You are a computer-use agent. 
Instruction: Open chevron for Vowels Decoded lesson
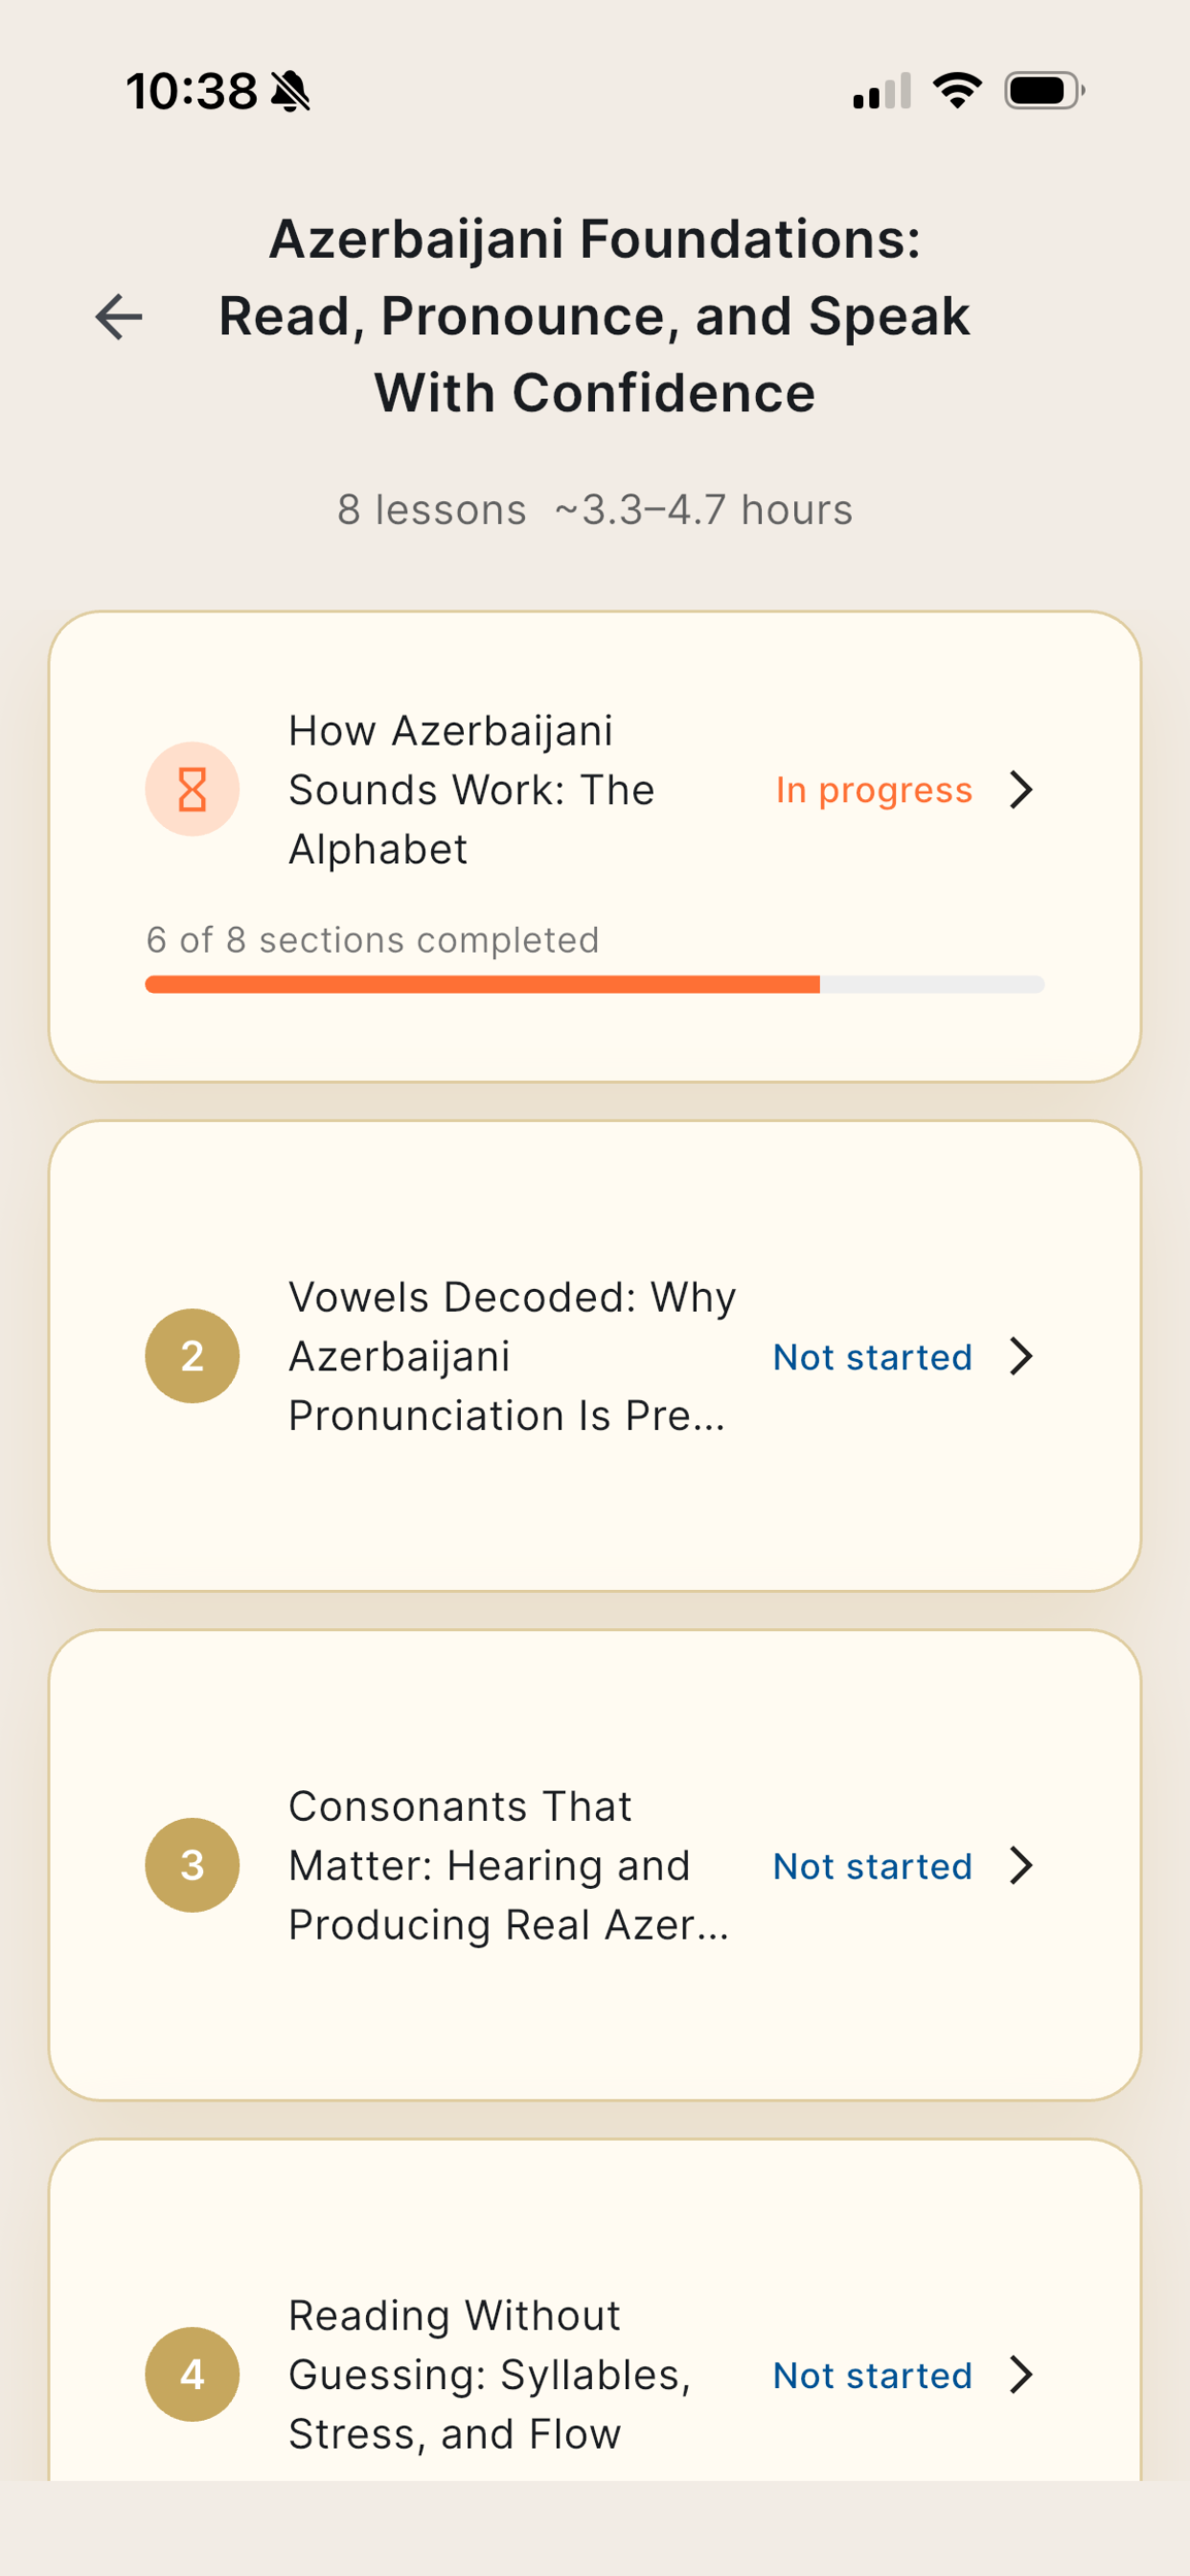click(1020, 1356)
